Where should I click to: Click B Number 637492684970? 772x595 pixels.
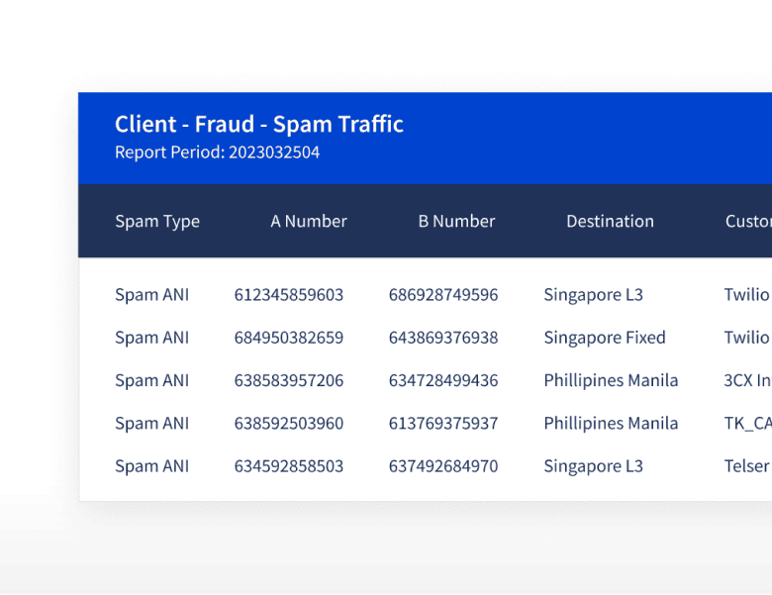pyautogui.click(x=443, y=466)
